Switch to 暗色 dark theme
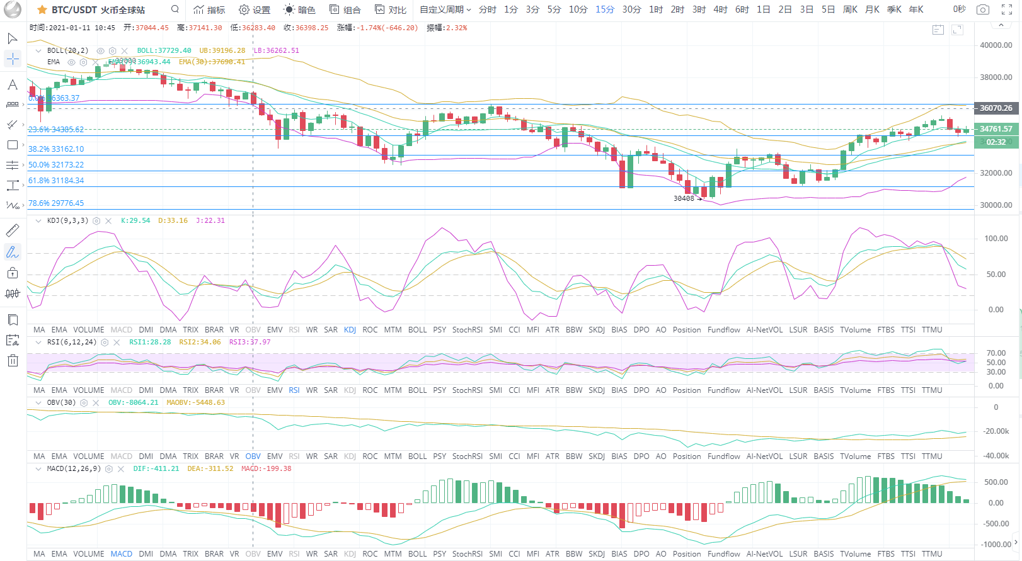The width and height of the screenshot is (1022, 561). click(x=300, y=9)
